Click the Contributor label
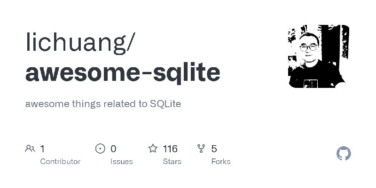This screenshot has width=376, height=188. [x=60, y=161]
